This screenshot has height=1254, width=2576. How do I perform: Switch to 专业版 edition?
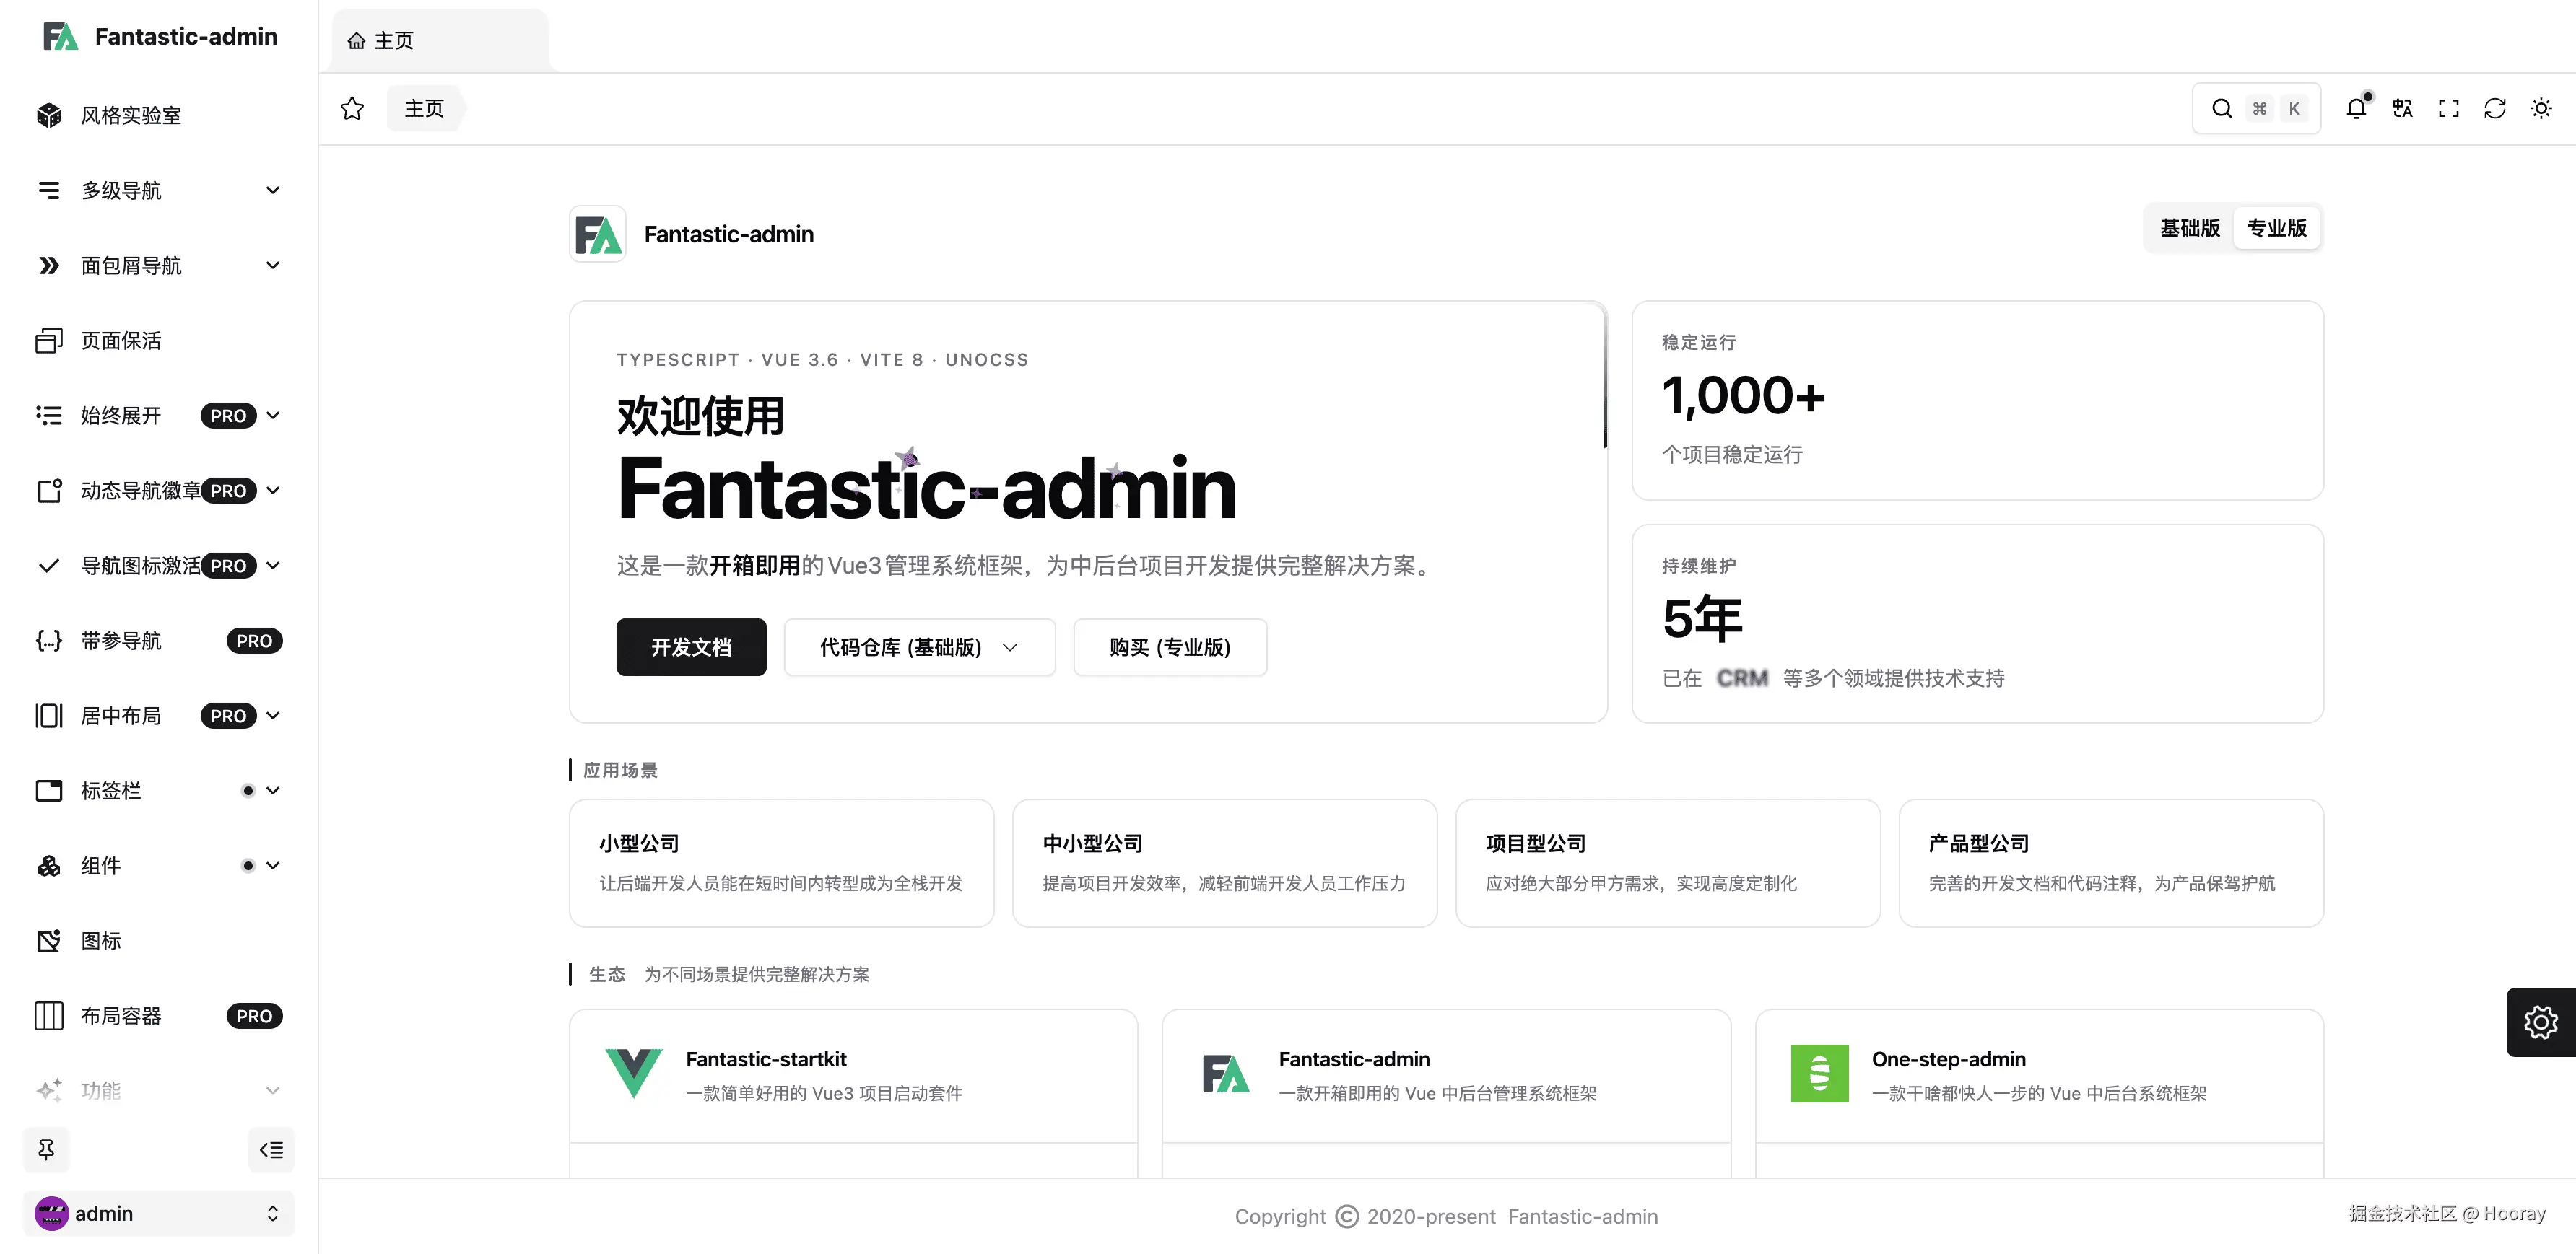[x=2276, y=228]
